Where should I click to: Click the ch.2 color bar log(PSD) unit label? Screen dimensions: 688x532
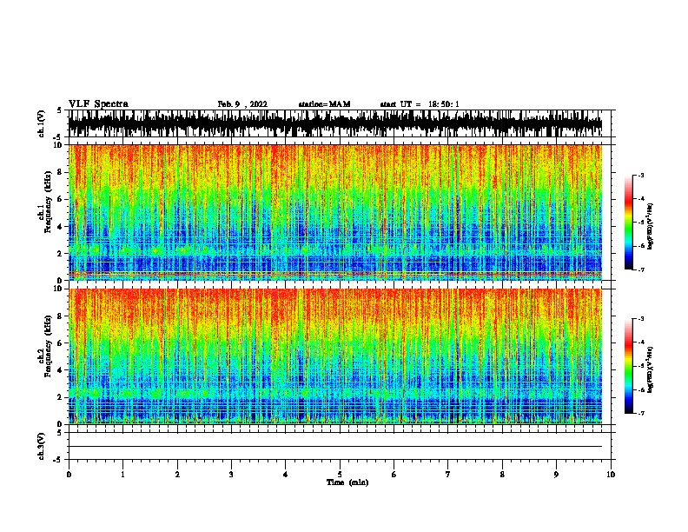pyautogui.click(x=651, y=369)
